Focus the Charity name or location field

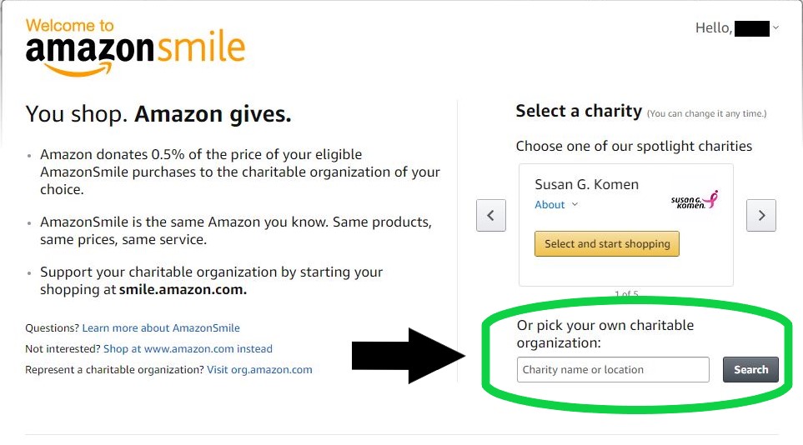pos(613,370)
